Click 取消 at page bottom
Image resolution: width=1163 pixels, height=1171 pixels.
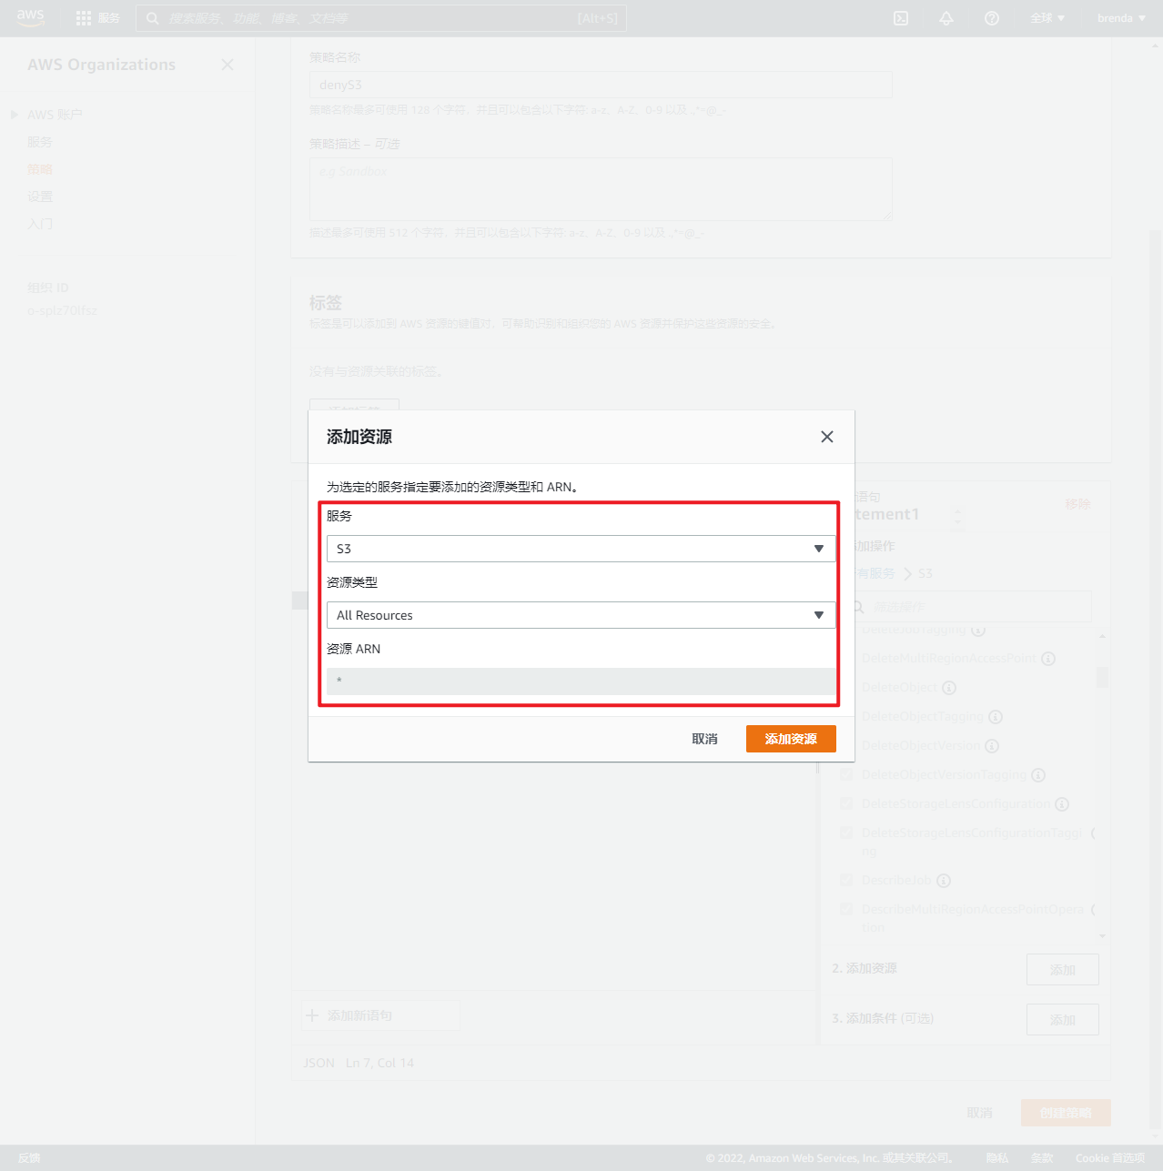click(x=979, y=1113)
